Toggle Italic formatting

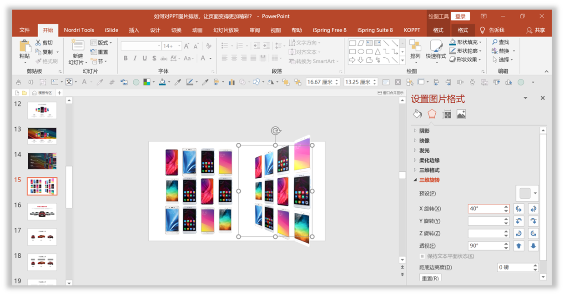(x=135, y=59)
